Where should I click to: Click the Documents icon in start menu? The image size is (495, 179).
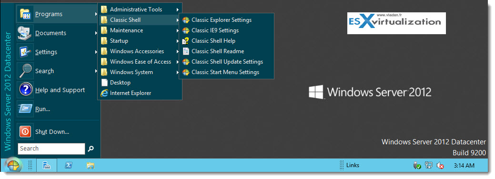coord(25,33)
